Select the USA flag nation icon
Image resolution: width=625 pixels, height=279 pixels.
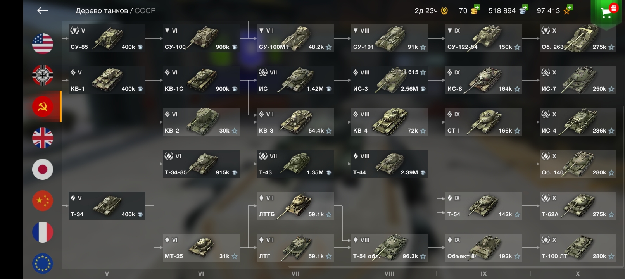pos(43,43)
